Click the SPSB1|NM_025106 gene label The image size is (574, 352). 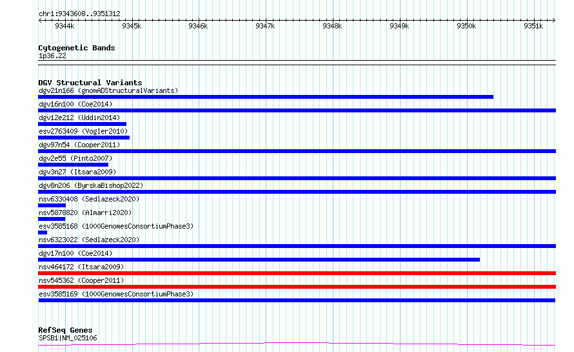pos(68,338)
